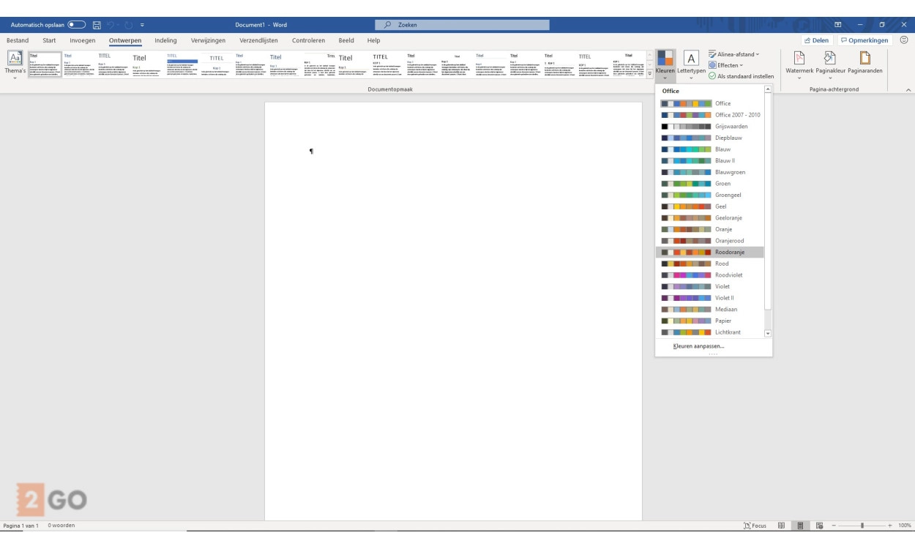Toggle Automatisch opslaan switch
915x549 pixels.
click(x=76, y=25)
